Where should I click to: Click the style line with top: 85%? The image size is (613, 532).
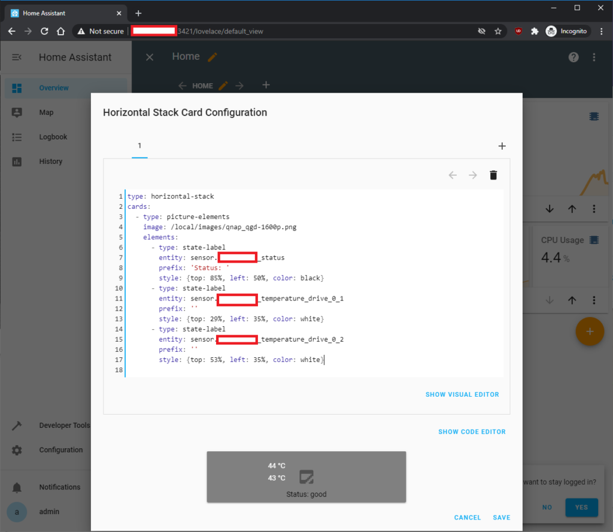pyautogui.click(x=241, y=278)
